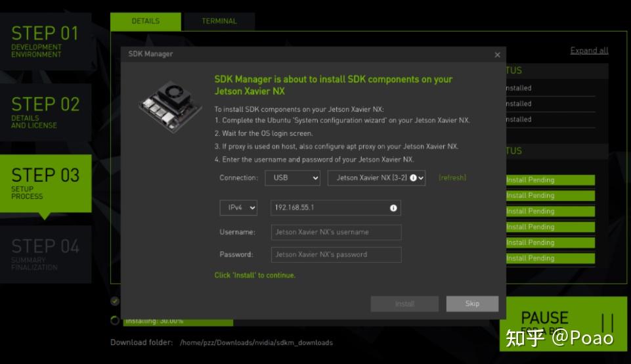Screen dimensions: 631x364
Task: Switch to the TERMINAL tab
Action: pos(219,21)
